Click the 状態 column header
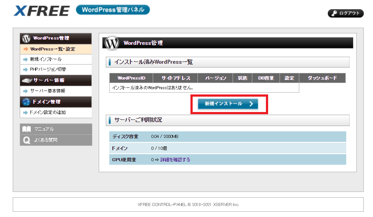 [x=242, y=78]
